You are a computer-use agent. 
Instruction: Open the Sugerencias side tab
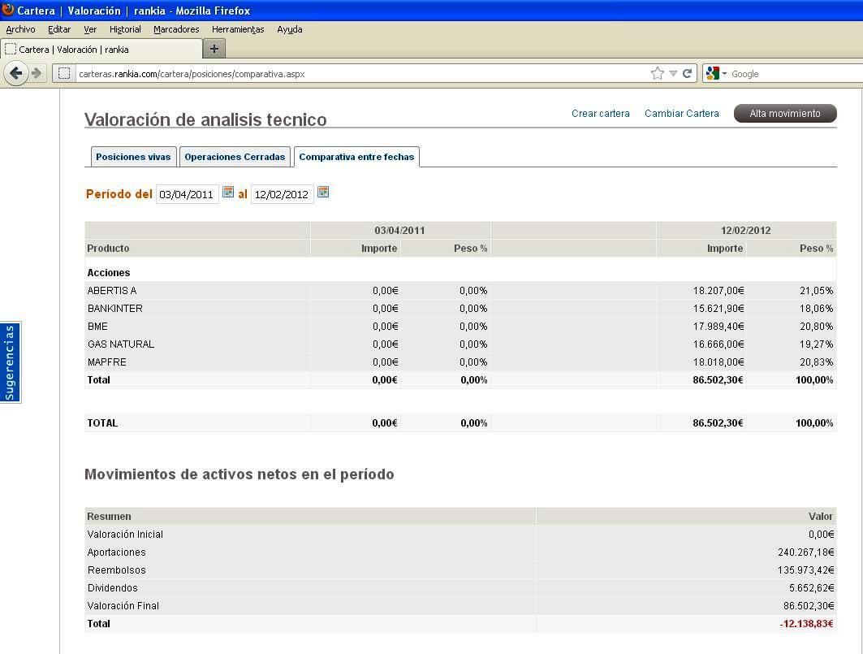click(x=10, y=362)
